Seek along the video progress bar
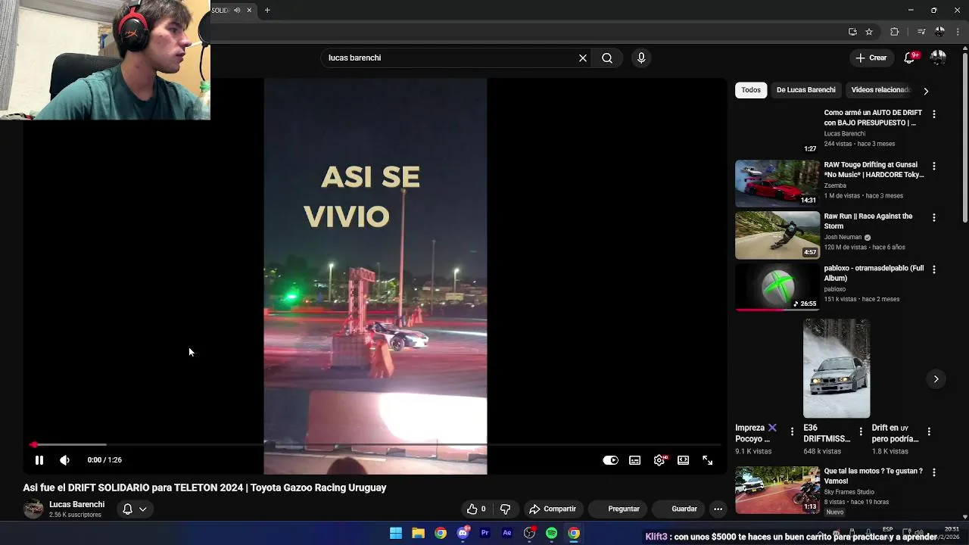The image size is (969, 545). coord(376,445)
